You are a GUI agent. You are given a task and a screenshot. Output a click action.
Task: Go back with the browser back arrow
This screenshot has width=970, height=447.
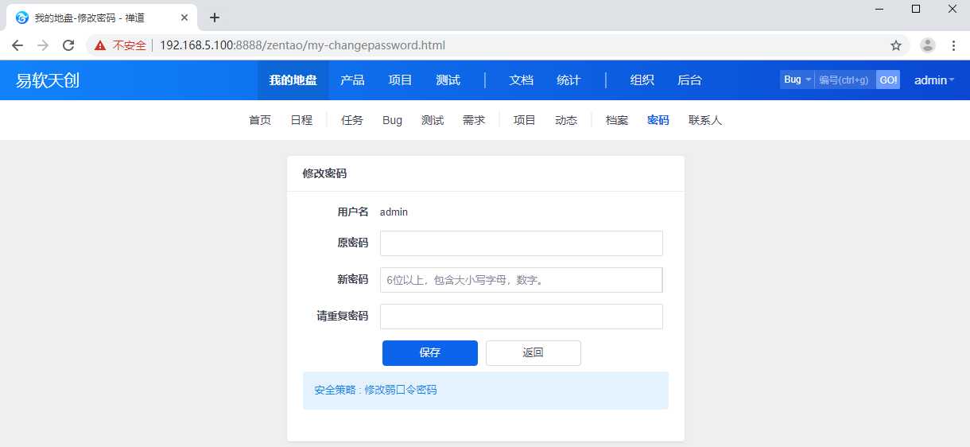point(17,45)
